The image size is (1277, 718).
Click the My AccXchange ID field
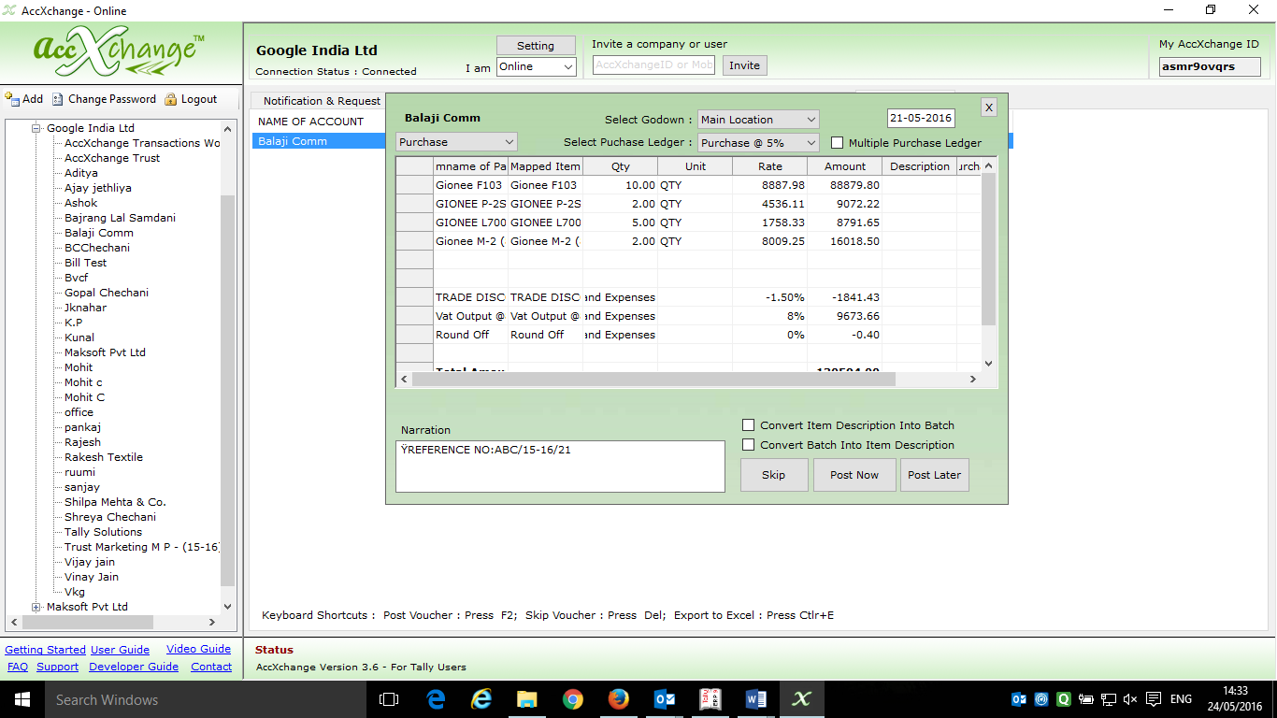tap(1210, 67)
